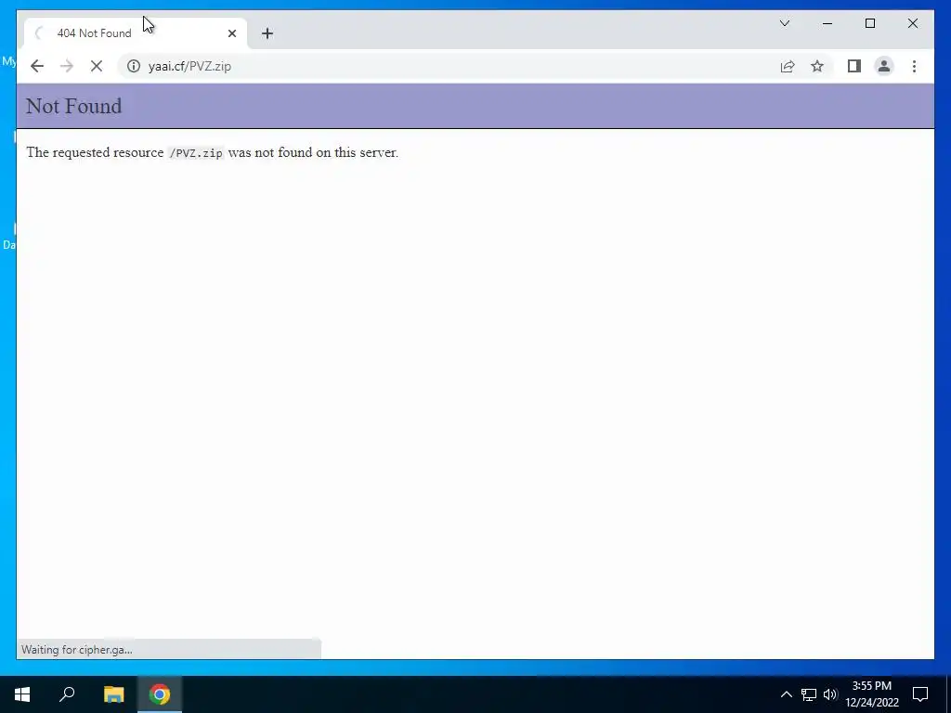Show hidden system tray icons
Viewport: 951px width, 713px height.
point(786,694)
